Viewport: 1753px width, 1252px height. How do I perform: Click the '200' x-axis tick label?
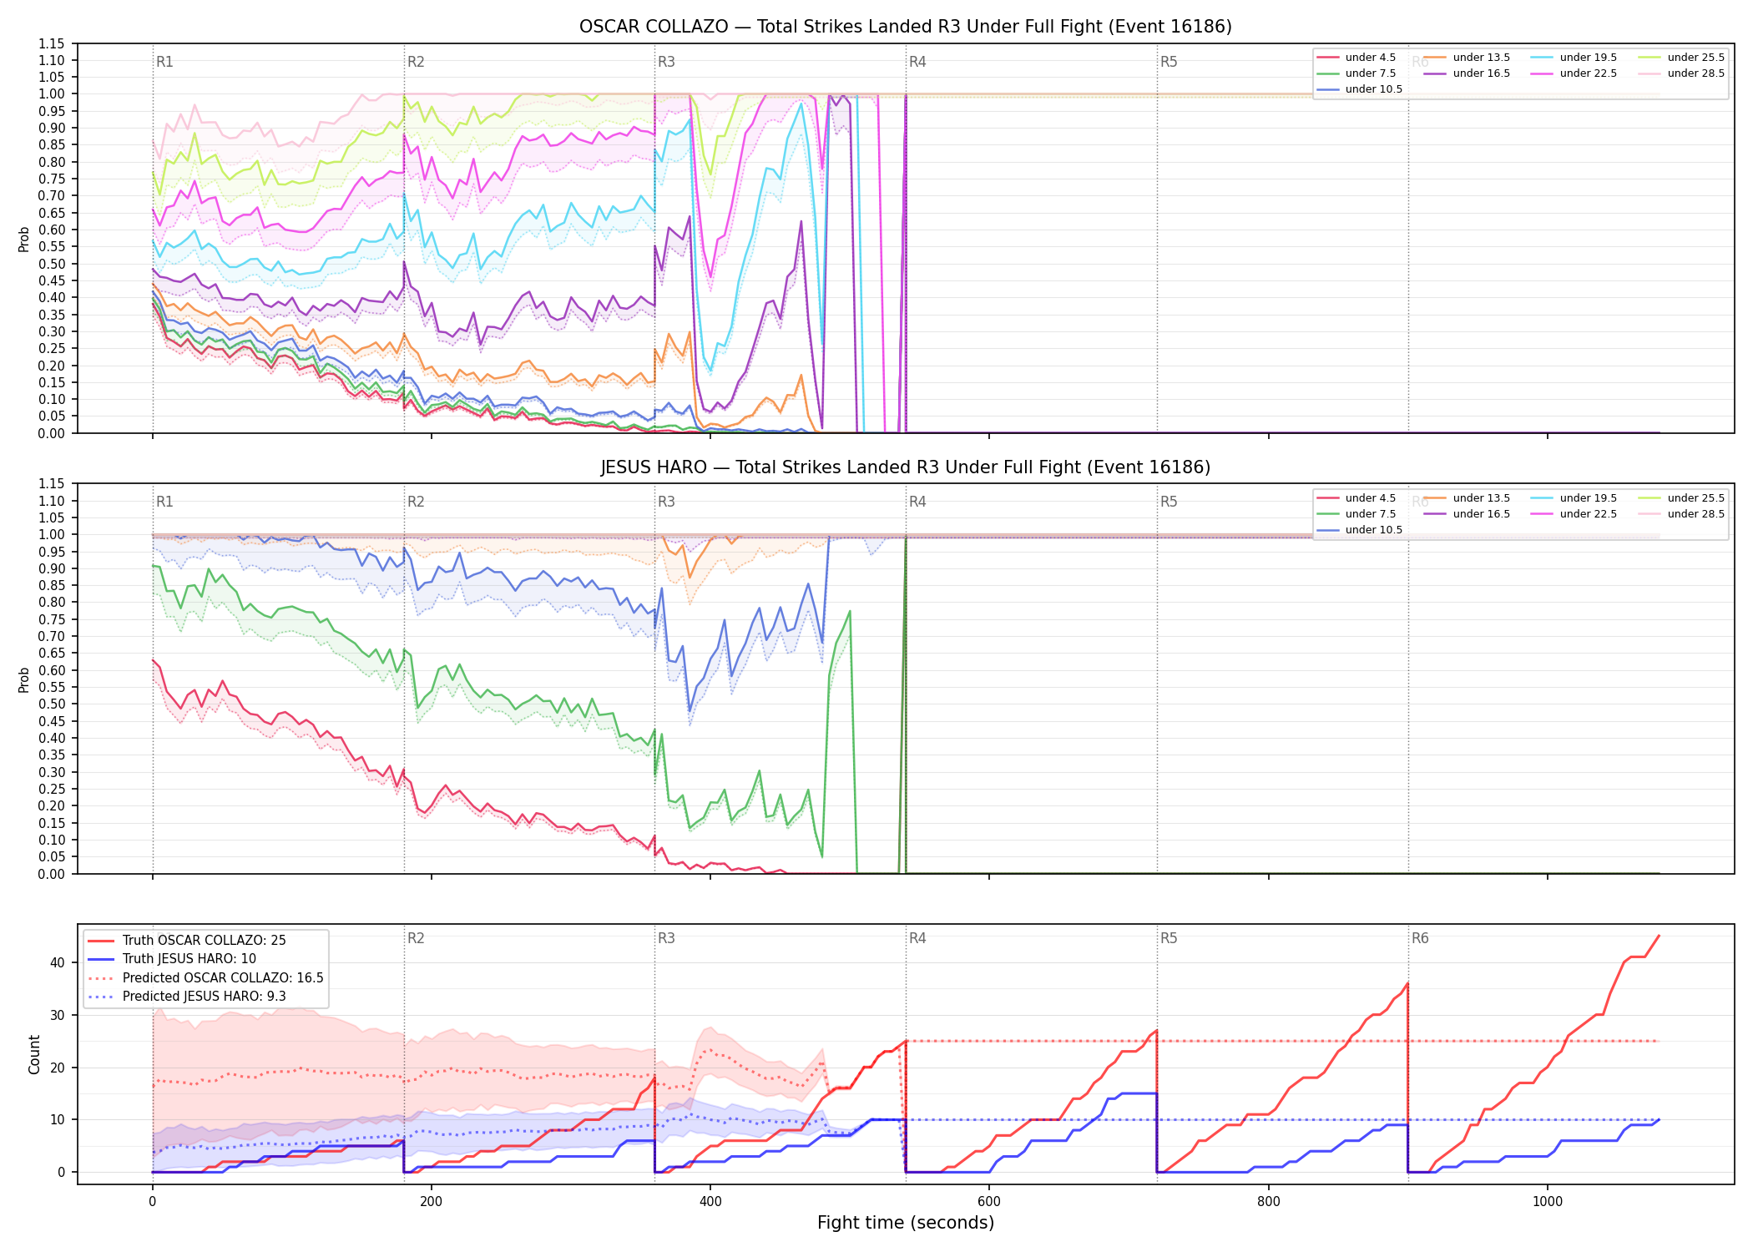tap(431, 1202)
